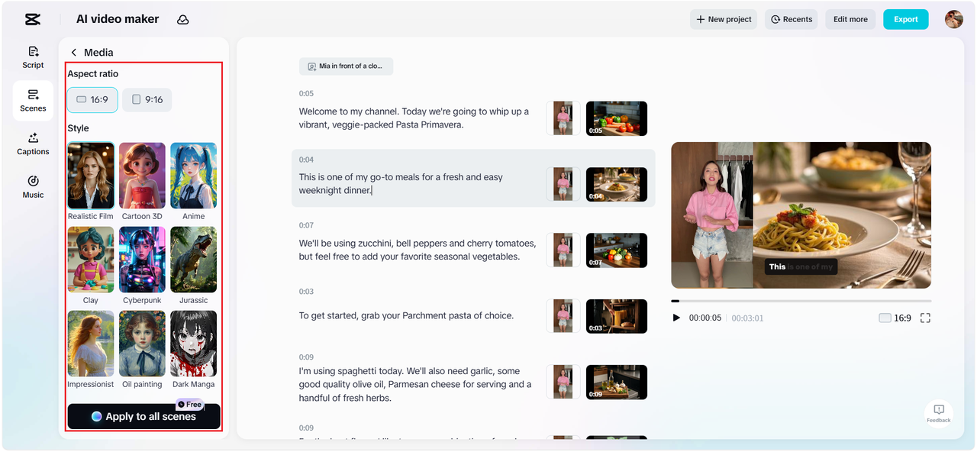Open the media clip thumbnail labeled 0:07
This screenshot has height=452, width=977.
[617, 250]
